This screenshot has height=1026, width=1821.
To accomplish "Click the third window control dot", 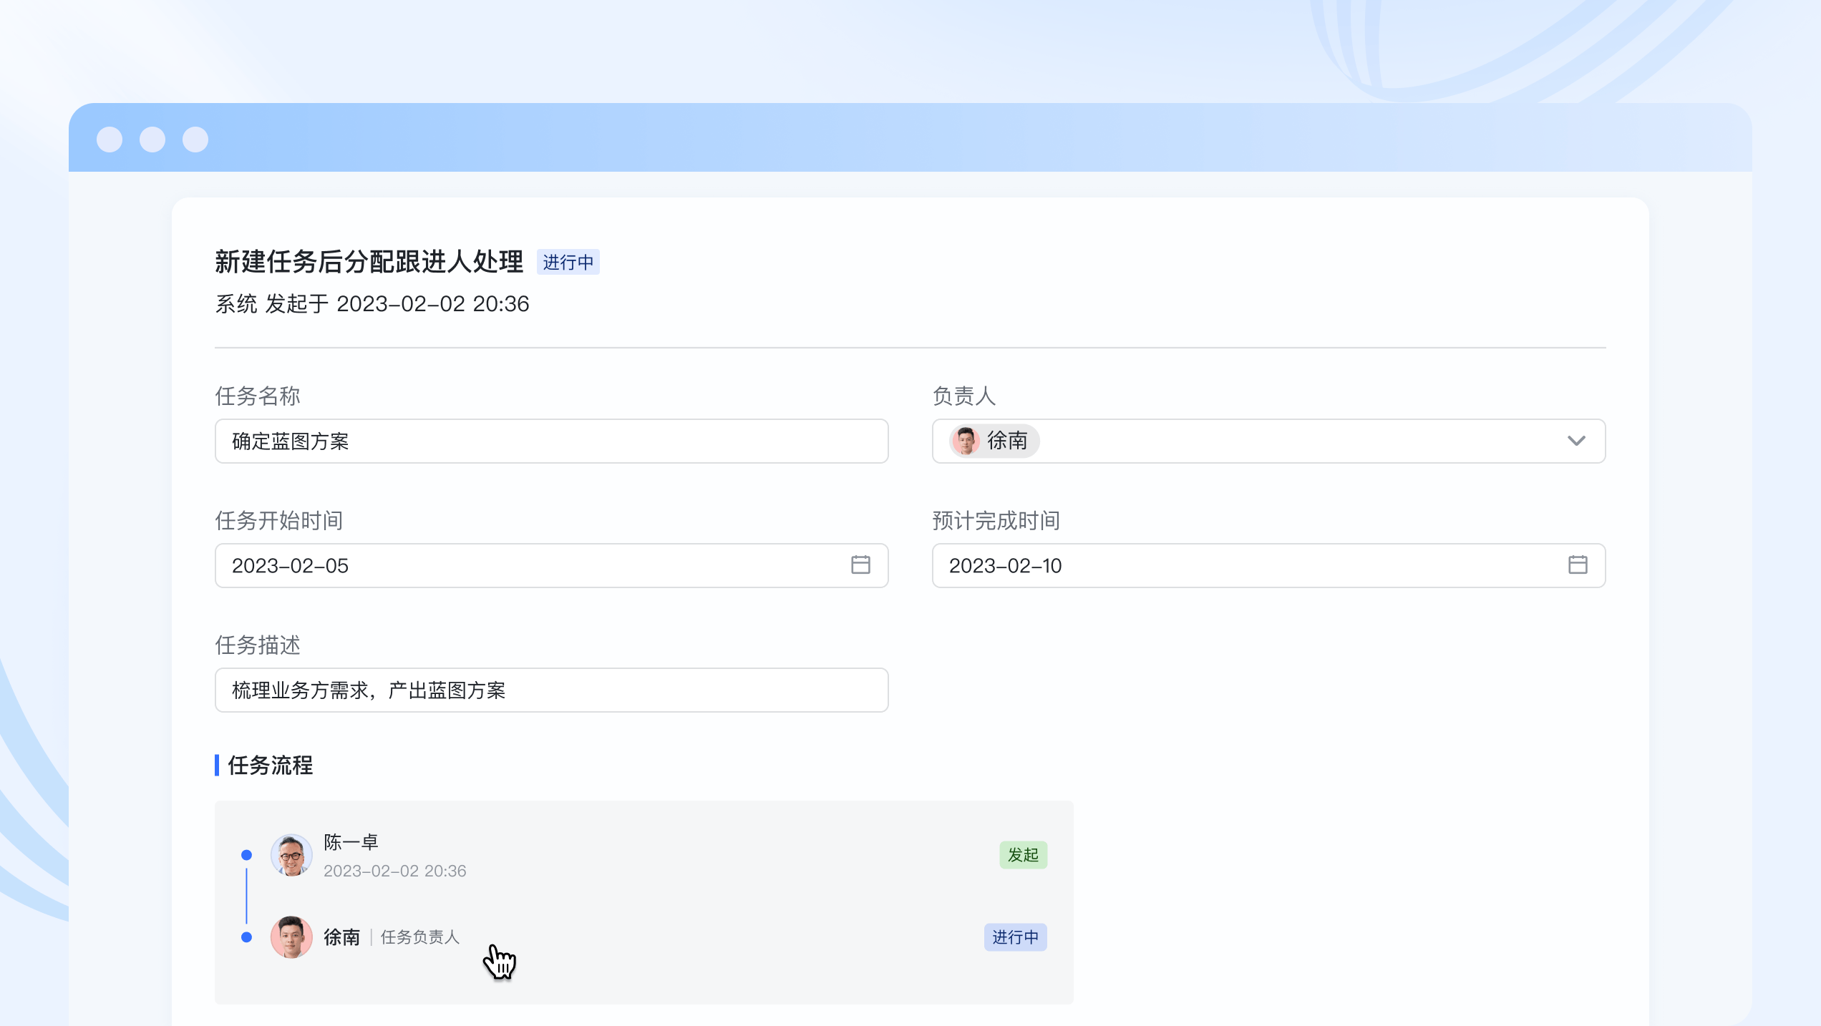I will pos(195,139).
